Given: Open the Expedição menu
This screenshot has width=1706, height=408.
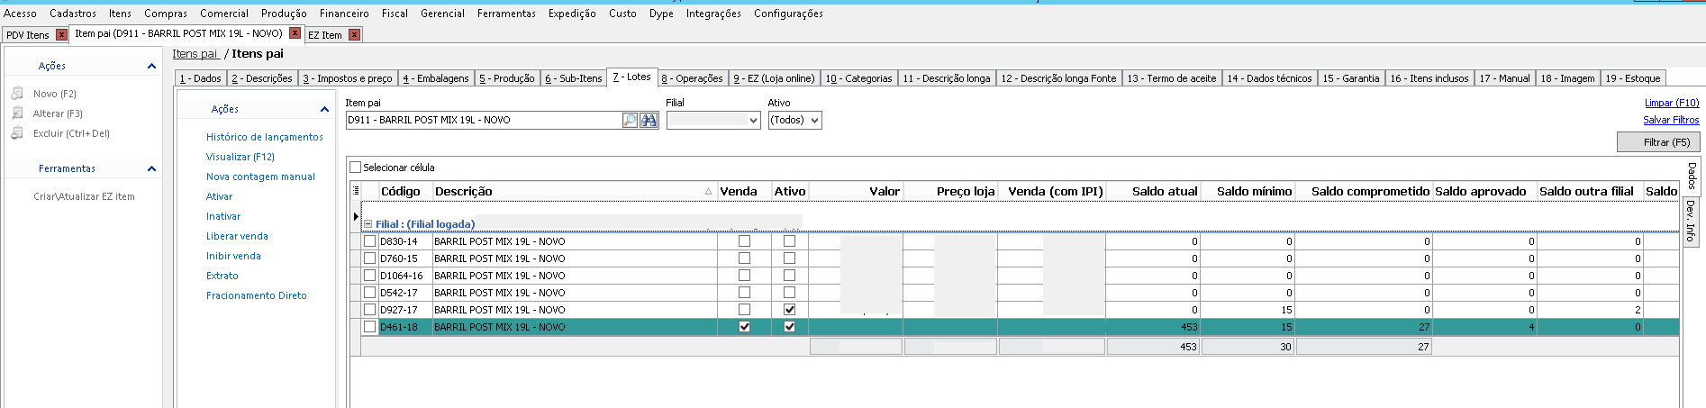Looking at the screenshot, I should (x=572, y=14).
